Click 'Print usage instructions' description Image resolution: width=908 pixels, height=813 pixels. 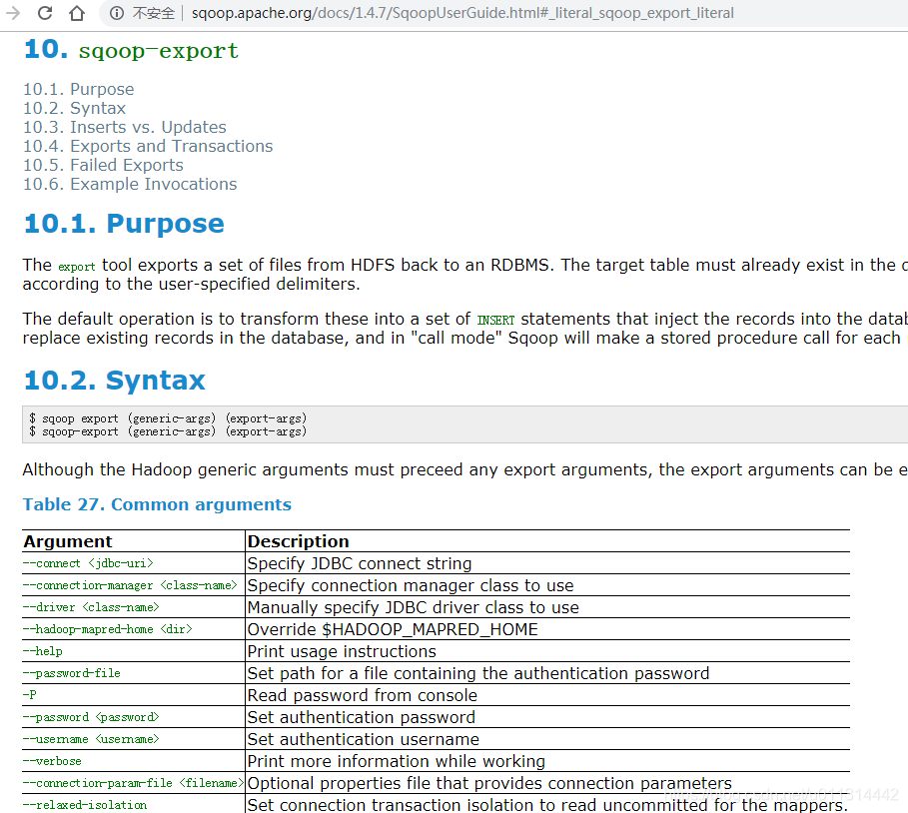(342, 651)
